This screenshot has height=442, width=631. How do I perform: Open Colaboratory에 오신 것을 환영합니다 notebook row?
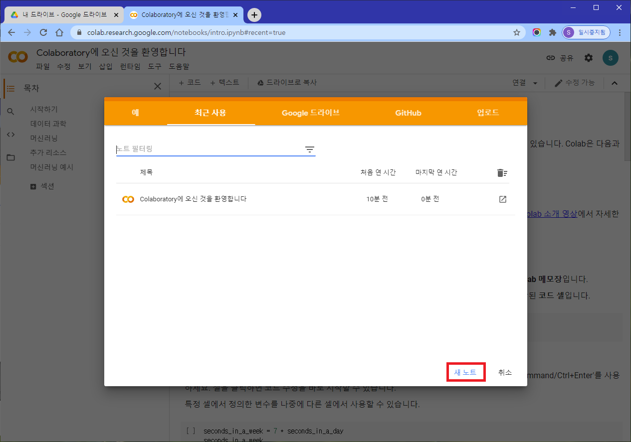[316, 199]
